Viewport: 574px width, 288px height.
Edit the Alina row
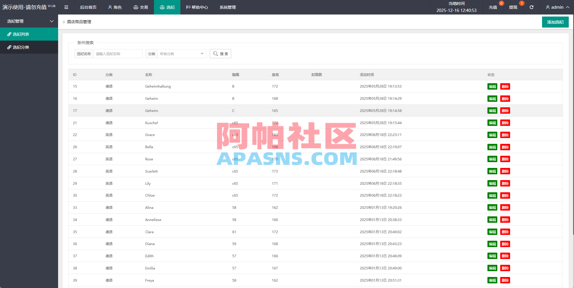coord(492,208)
